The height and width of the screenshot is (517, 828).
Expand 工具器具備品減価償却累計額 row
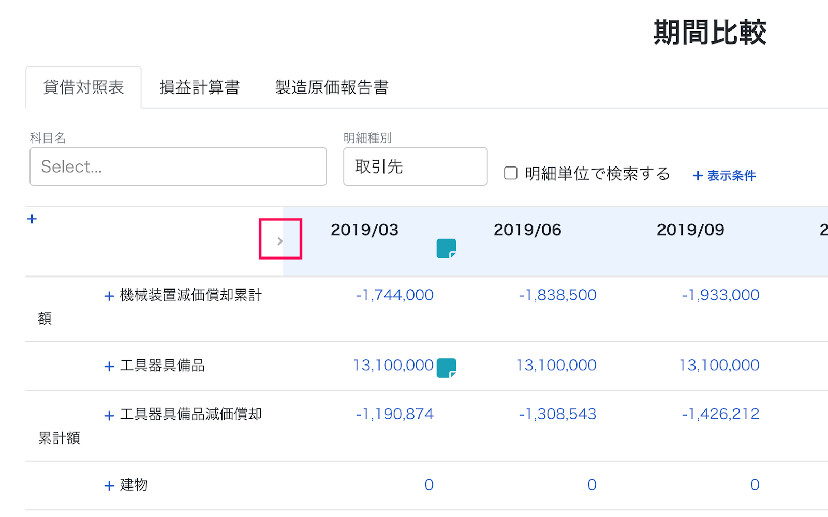[109, 416]
